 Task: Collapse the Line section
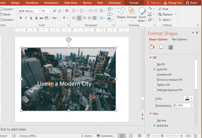coord(150,114)
